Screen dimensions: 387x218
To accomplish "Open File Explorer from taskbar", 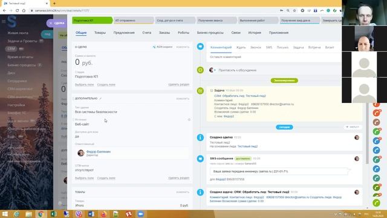I will pyautogui.click(x=28, y=214).
